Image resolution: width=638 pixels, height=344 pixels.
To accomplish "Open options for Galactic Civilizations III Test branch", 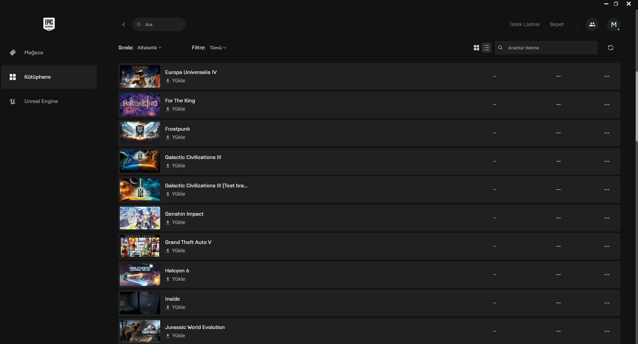I will 607,190.
